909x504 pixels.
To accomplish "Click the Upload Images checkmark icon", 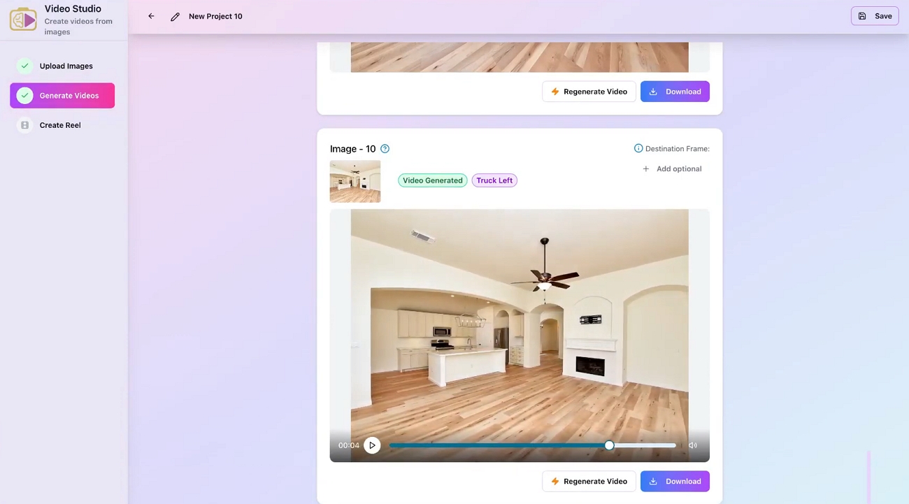I will [x=24, y=66].
